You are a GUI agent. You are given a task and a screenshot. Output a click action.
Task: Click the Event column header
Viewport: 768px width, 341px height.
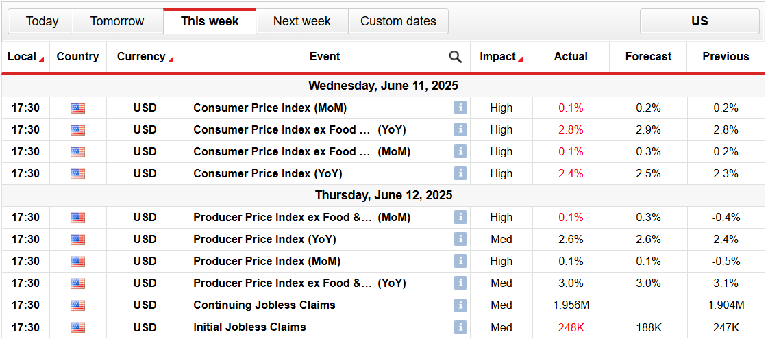click(325, 57)
